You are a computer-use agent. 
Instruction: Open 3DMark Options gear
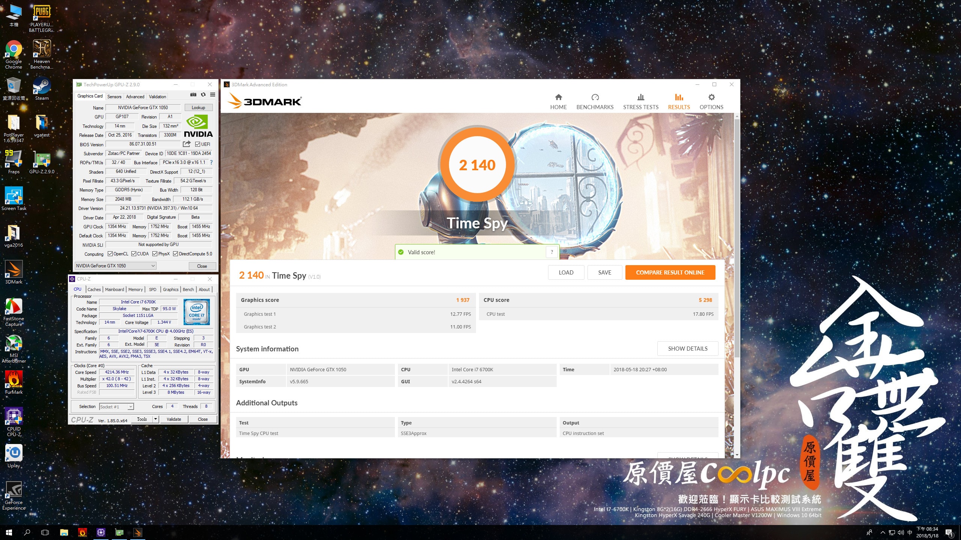tap(711, 102)
